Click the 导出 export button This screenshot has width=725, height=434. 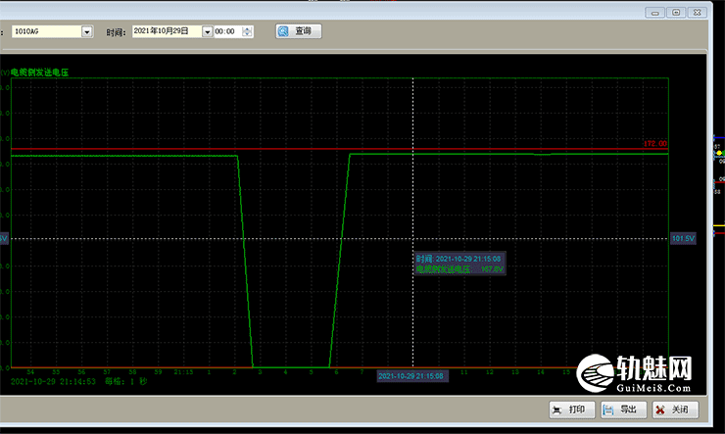623,410
